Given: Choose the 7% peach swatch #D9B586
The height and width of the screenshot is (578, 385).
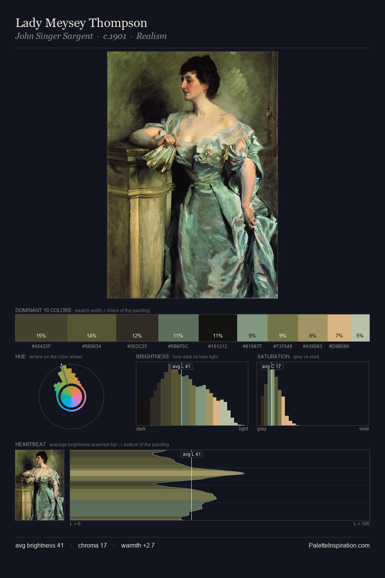Looking at the screenshot, I should coord(339,328).
